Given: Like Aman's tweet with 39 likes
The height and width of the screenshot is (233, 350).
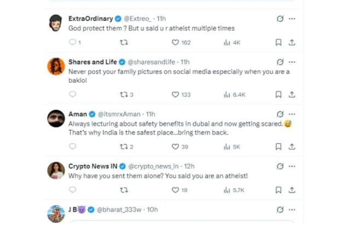Looking at the screenshot, I should click(176, 147).
